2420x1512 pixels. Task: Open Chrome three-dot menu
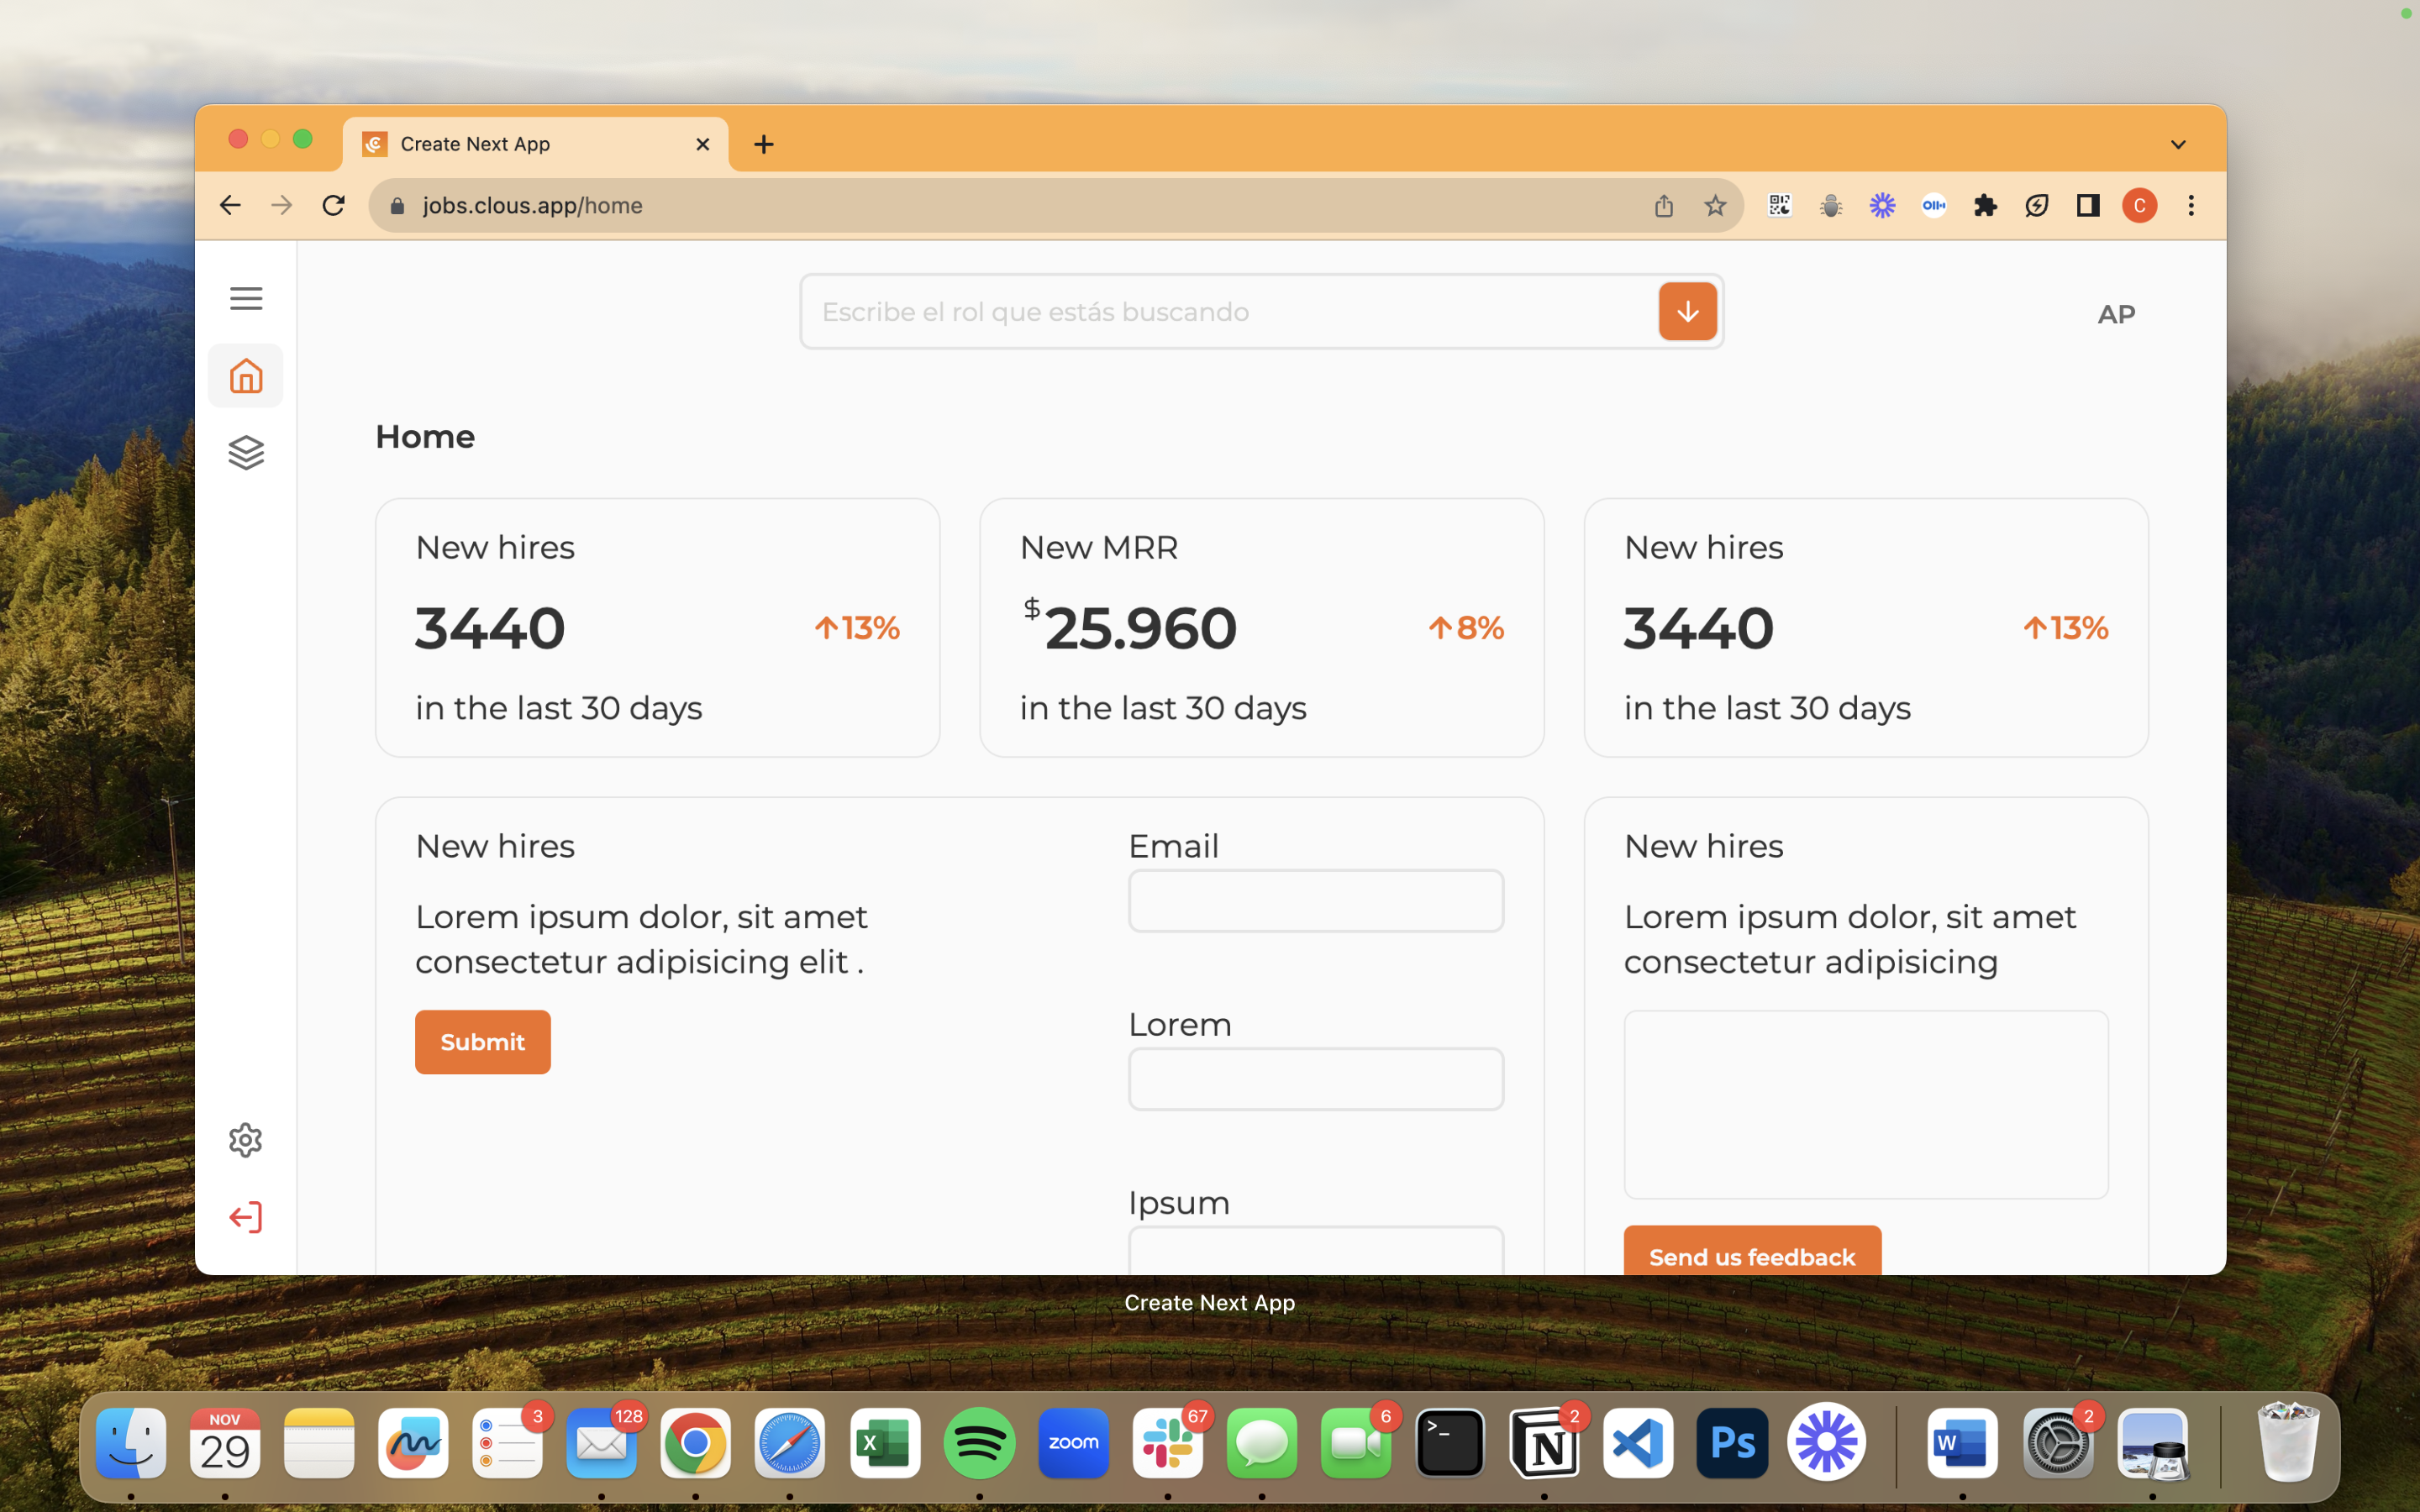tap(2191, 206)
